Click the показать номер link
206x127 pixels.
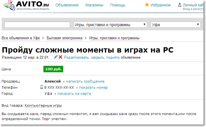click(x=93, y=87)
